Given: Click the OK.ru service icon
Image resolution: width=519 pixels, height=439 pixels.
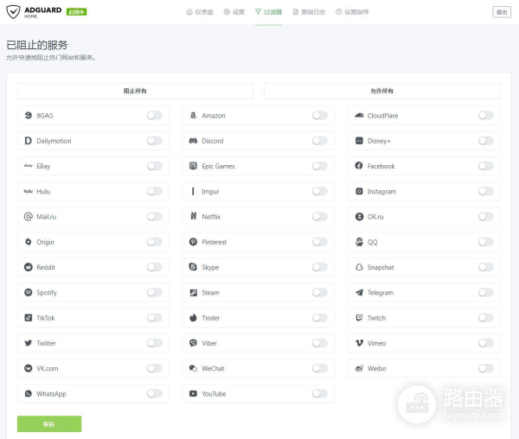Looking at the screenshot, I should pyautogui.click(x=359, y=217).
